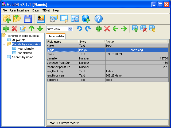Open the Help menu
171x128 pixels.
point(56,10)
